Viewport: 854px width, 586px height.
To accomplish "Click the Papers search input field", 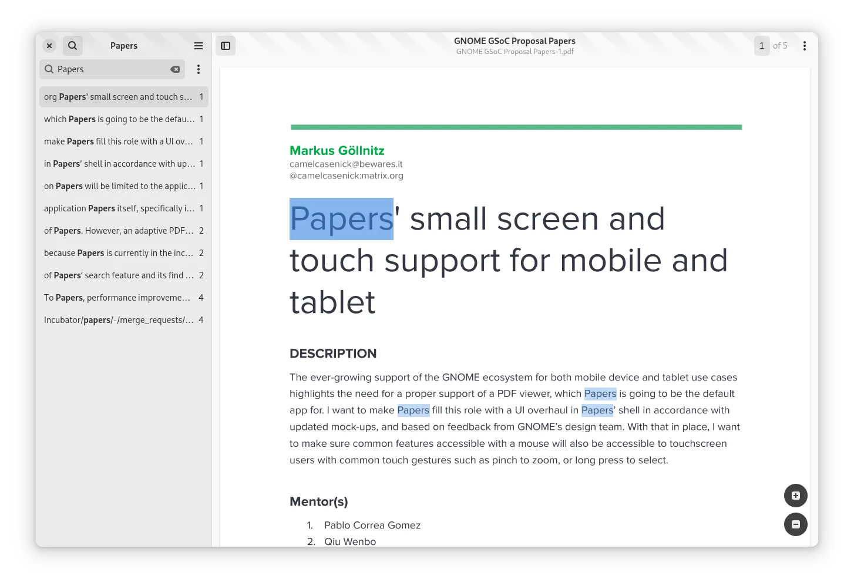I will (112, 69).
